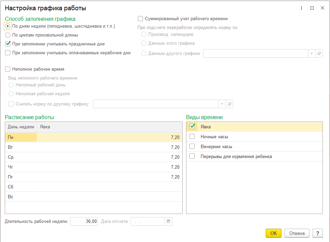The image size is (330, 242).
Task: Click the open-form icon beside 'Данным другого графика'
Action: [x=319, y=54]
